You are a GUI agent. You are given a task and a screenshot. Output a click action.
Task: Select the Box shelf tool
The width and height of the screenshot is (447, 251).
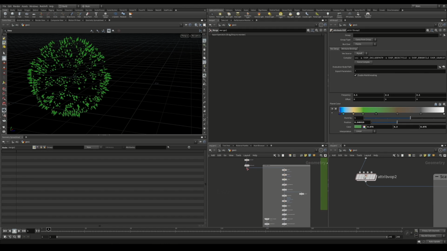[x=5, y=15]
